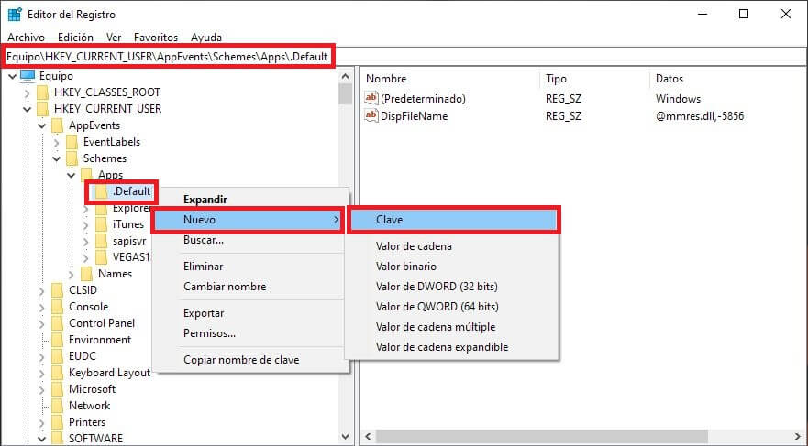The height and width of the screenshot is (446, 808).
Task: Click the Console folder icon
Action: click(57, 307)
